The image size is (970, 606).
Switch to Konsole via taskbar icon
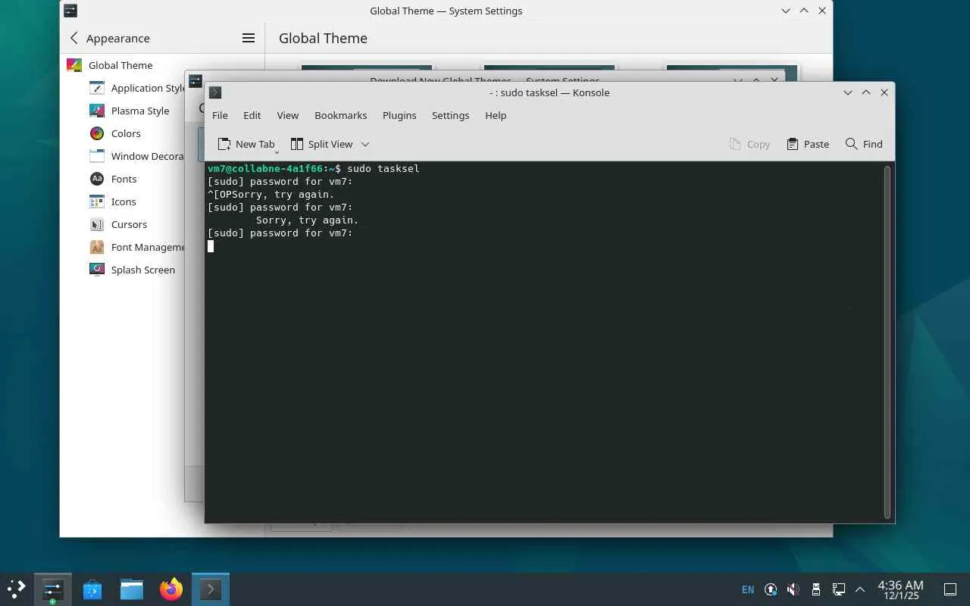tap(210, 589)
